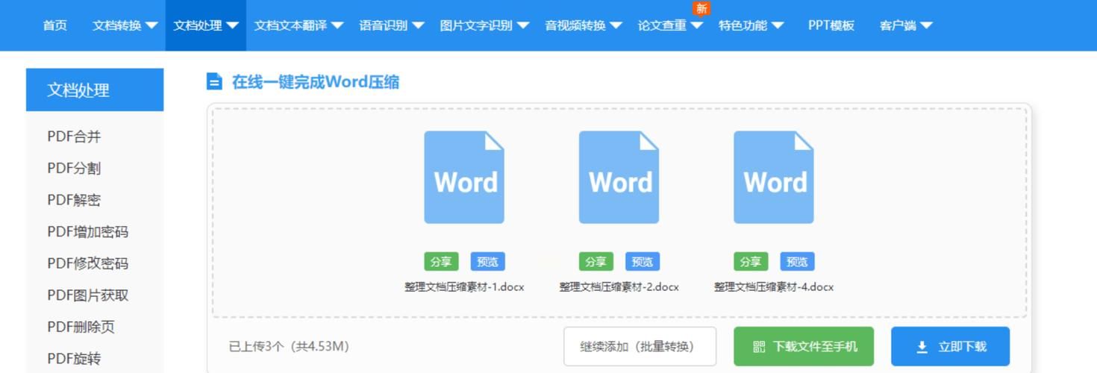The width and height of the screenshot is (1097, 373).
Task: Click Word file icon for 整理文档压缩素材-1.docx
Action: [464, 178]
